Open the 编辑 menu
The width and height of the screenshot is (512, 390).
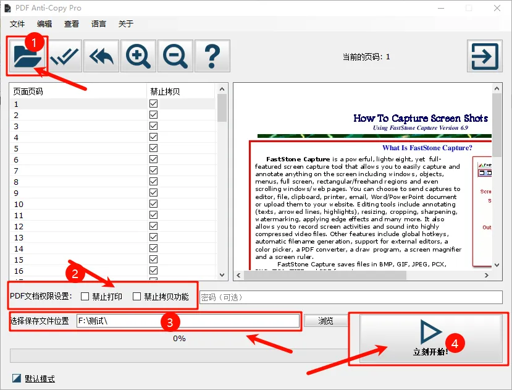44,24
